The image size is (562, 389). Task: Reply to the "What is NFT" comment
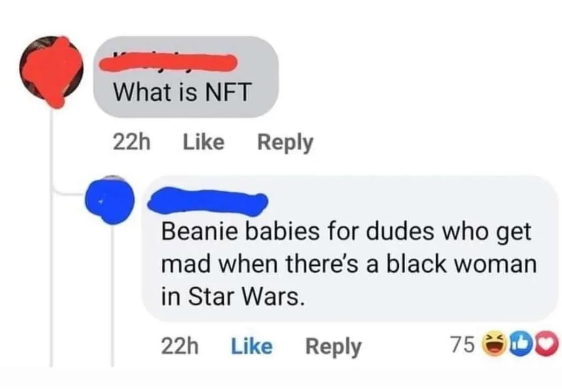(285, 143)
